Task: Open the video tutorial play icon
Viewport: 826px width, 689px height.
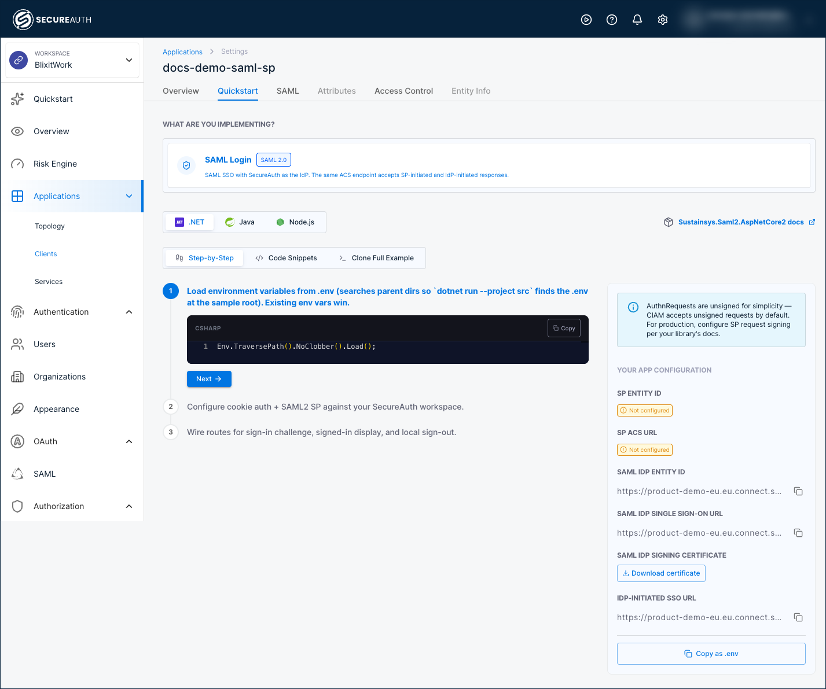Action: pyautogui.click(x=586, y=20)
